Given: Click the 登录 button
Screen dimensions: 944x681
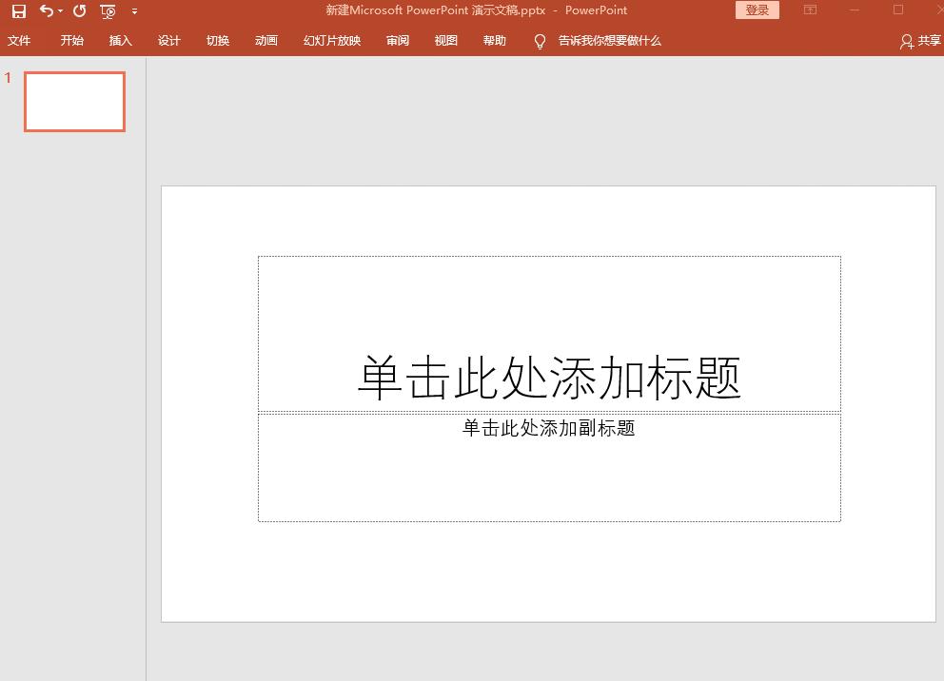Looking at the screenshot, I should (x=757, y=10).
